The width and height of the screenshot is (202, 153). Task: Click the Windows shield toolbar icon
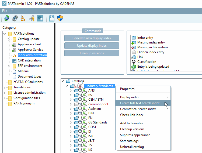coord(60,18)
